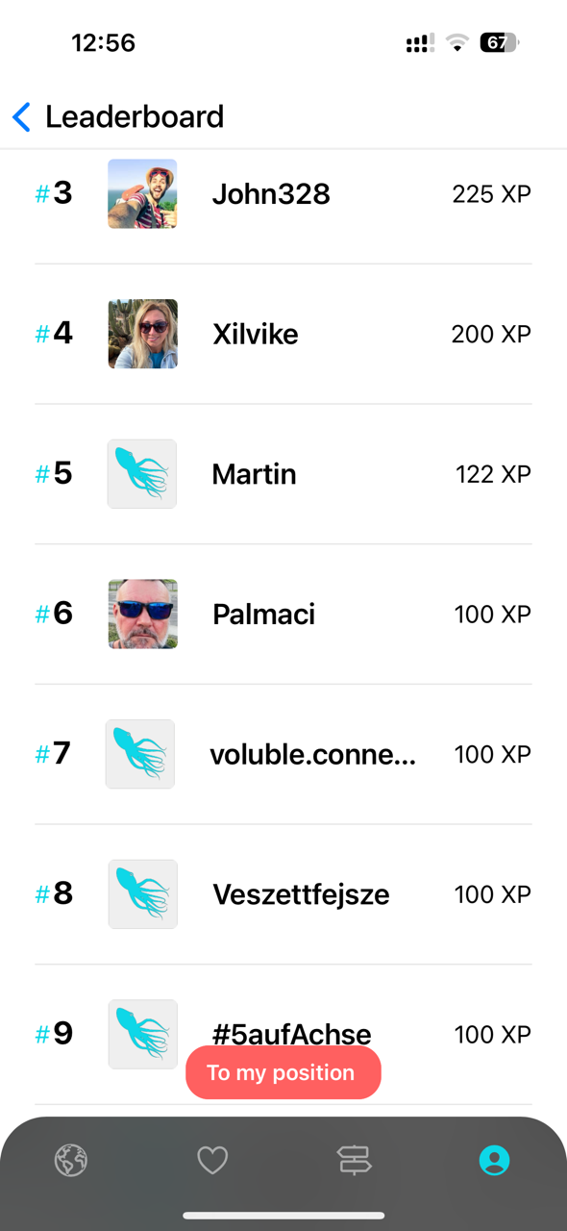Tap Veszettfejsze's octopus avatar icon
Viewport: 567px width, 1231px height.
coord(142,894)
